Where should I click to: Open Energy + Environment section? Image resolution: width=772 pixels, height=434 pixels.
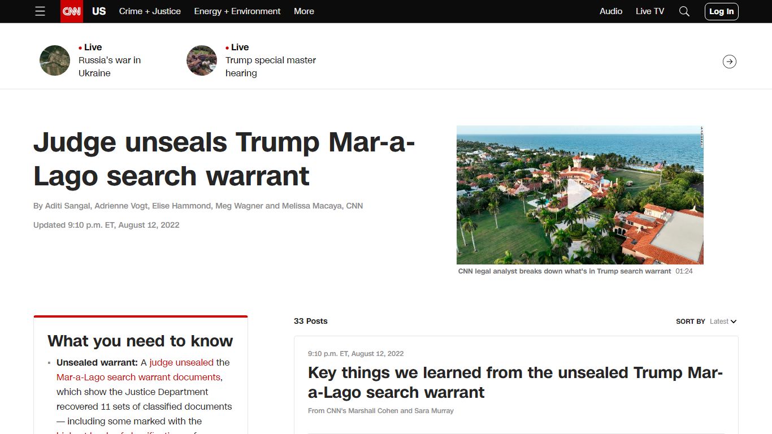[237, 11]
